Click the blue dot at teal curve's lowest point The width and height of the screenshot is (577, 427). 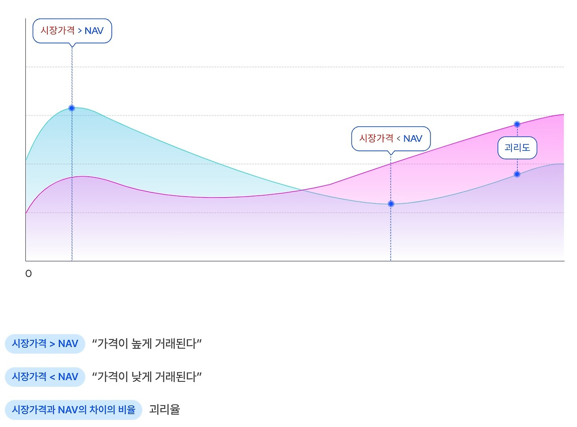click(391, 204)
